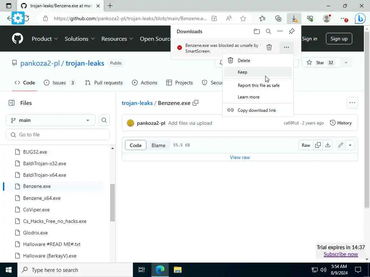Open a new tab
Screen dimensions: 370x277
click(110, 6)
